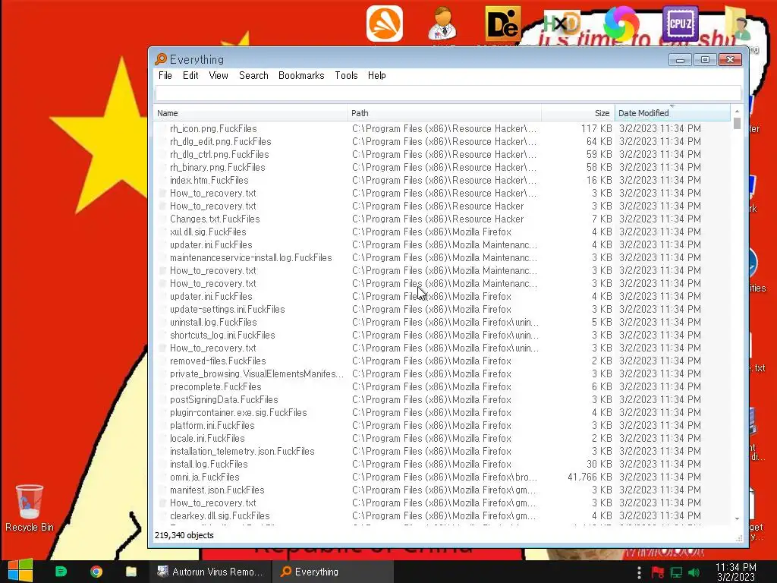Open the Edit menu
This screenshot has width=777, height=583.
click(x=190, y=75)
